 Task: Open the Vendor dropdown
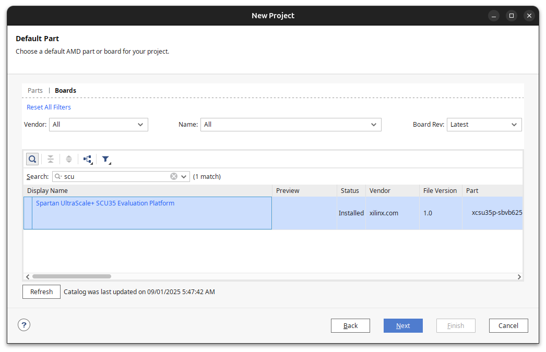(99, 125)
